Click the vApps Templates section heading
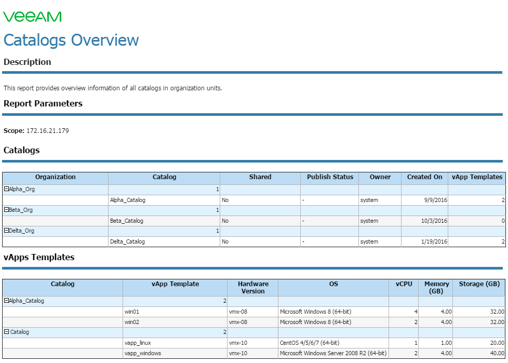This screenshot has height=363, width=508. tap(39, 258)
